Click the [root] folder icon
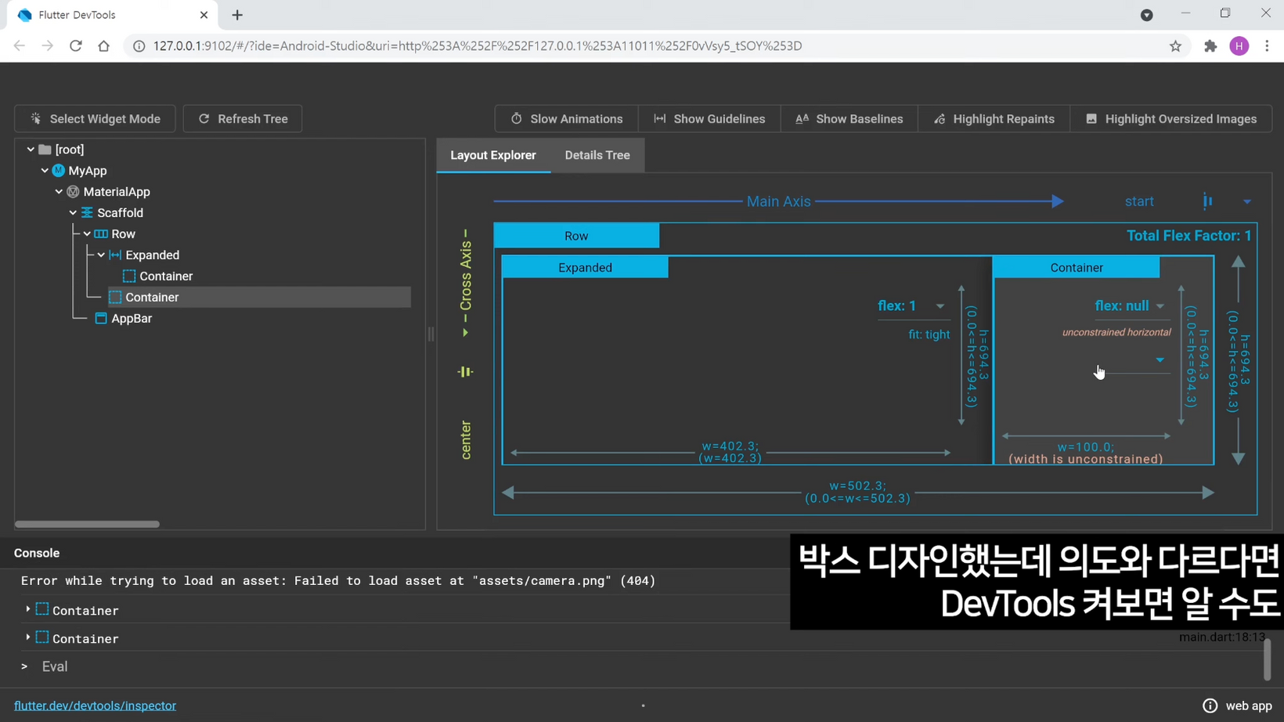This screenshot has width=1284, height=722. [x=45, y=150]
